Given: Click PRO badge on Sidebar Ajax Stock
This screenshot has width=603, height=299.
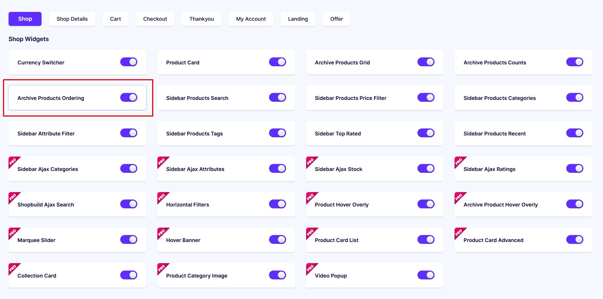Looking at the screenshot, I should pyautogui.click(x=311, y=161).
